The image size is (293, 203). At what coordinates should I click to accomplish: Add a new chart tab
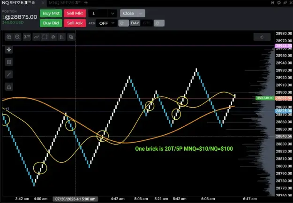[x=86, y=3]
